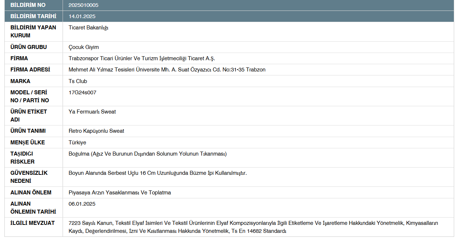Click the measure date 06.01.2025
This screenshot has width=460, height=239.
pos(82,204)
